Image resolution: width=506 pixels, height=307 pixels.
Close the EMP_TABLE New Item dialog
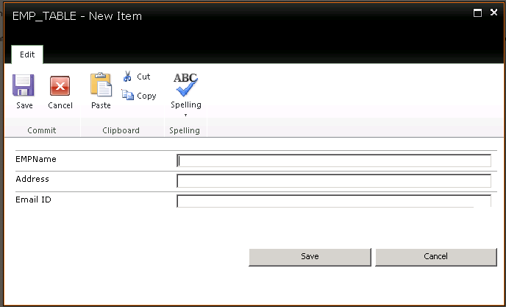tap(493, 13)
